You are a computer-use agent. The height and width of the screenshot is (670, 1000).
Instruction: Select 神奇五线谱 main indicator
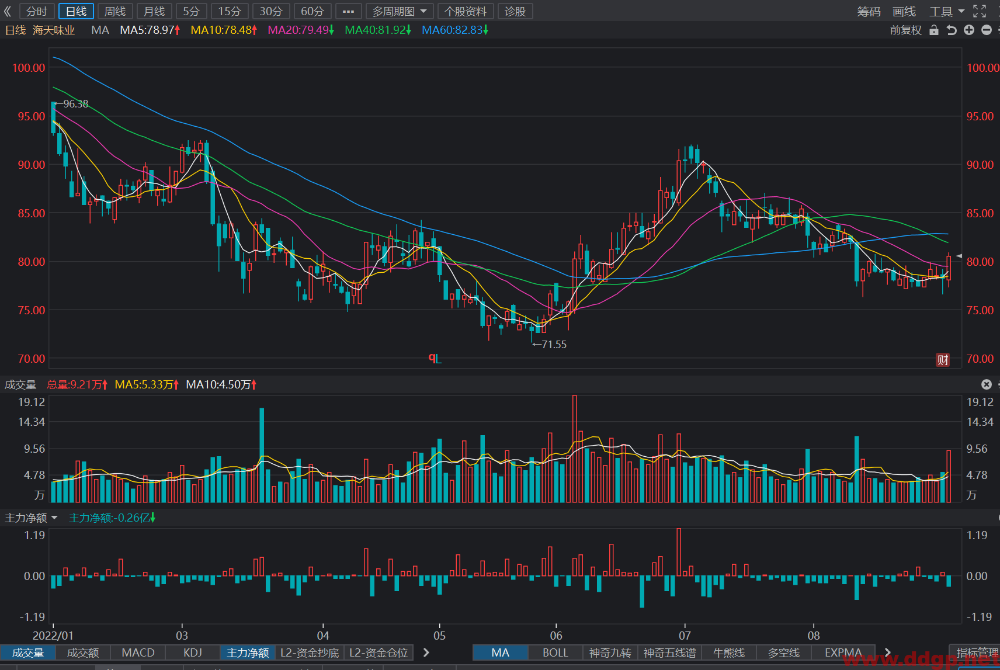[x=670, y=652]
